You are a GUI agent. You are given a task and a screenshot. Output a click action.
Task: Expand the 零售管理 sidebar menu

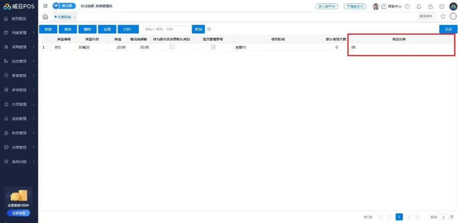tap(19, 76)
